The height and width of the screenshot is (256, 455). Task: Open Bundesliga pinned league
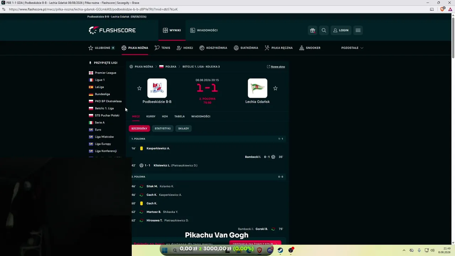[x=99, y=94]
